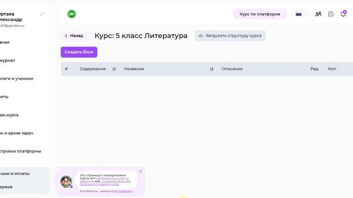Click the "#" column header
This screenshot has width=353, height=198.
tap(66, 69)
